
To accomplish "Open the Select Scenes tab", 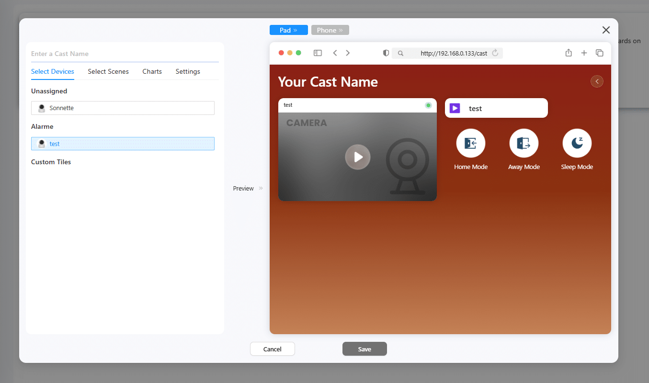I will 108,71.
